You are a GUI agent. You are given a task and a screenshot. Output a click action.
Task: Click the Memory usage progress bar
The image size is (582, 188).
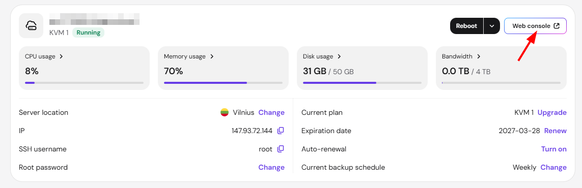[x=223, y=83]
